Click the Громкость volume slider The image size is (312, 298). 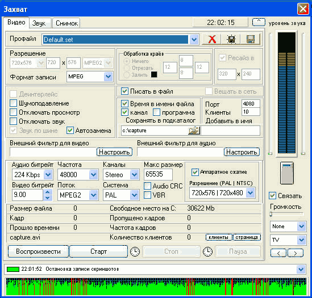(286, 214)
